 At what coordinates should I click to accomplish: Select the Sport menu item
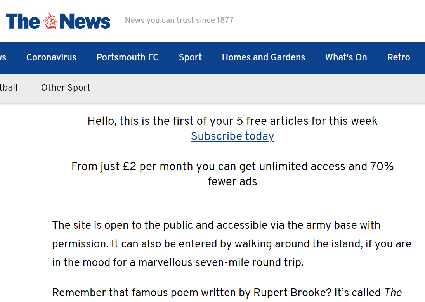pyautogui.click(x=190, y=57)
